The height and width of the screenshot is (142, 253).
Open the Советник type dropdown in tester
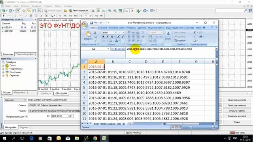tap(25, 100)
